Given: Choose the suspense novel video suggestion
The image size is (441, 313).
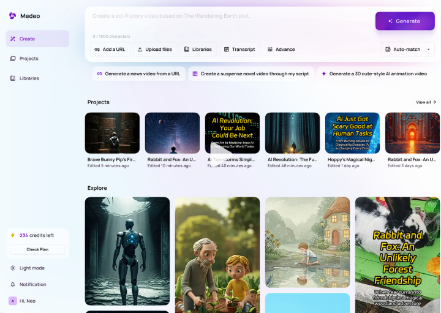Looking at the screenshot, I should (x=251, y=74).
